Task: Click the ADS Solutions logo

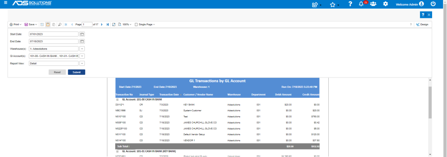Action: click(32, 3)
